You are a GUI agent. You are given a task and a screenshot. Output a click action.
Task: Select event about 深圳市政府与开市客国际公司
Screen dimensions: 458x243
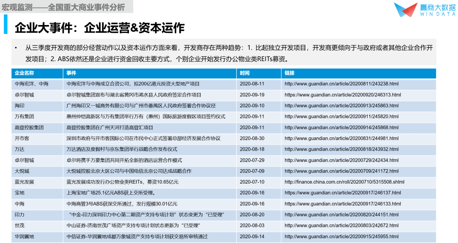(x=143, y=138)
